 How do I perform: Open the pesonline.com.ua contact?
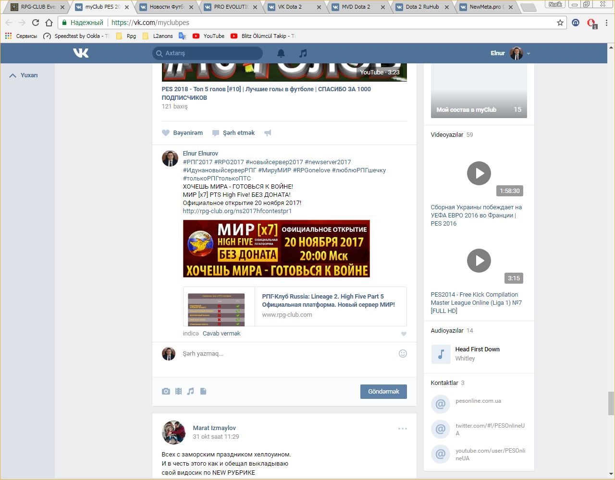click(x=478, y=401)
